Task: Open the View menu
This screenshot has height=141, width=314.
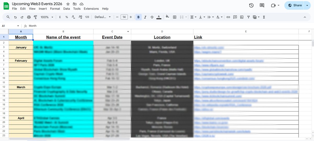Action: click(32, 9)
